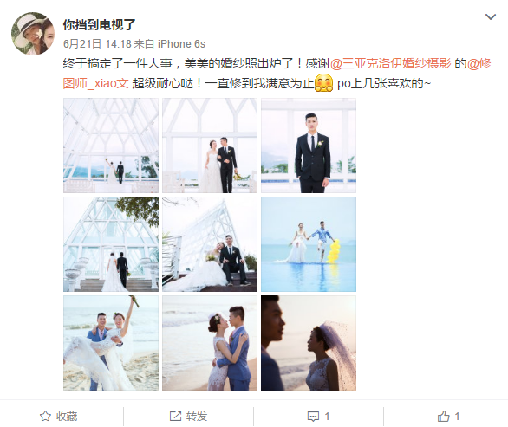Open photo of couple embracing on beach
508x427 pixels.
tap(210, 343)
